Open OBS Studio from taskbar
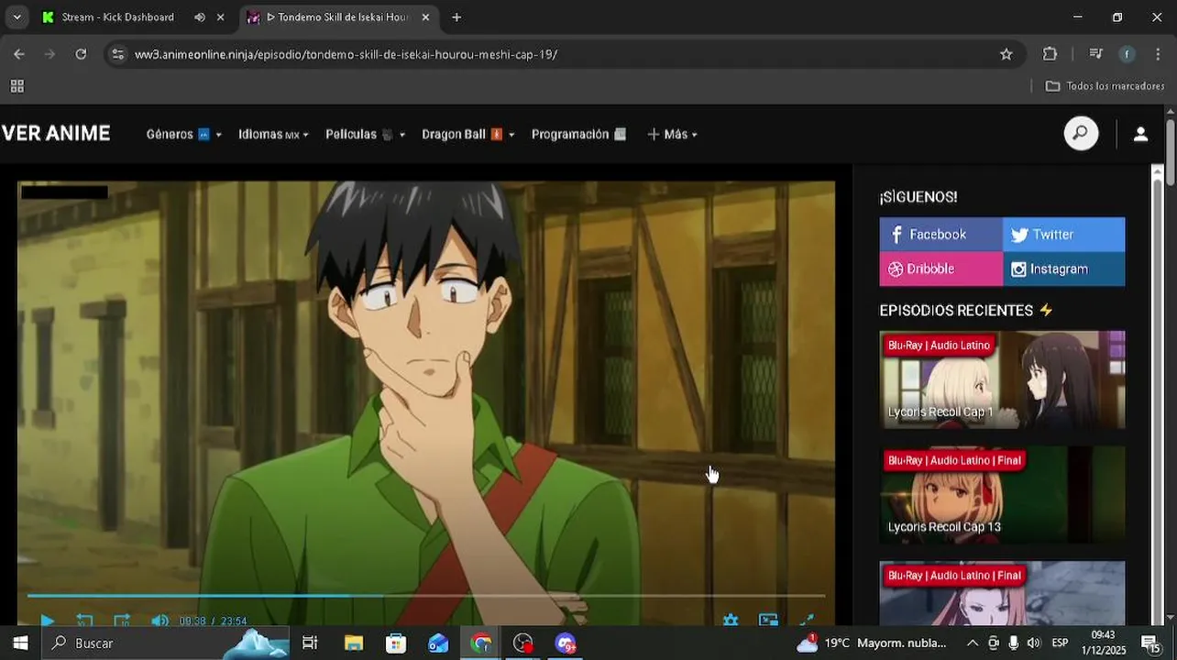 tap(523, 643)
